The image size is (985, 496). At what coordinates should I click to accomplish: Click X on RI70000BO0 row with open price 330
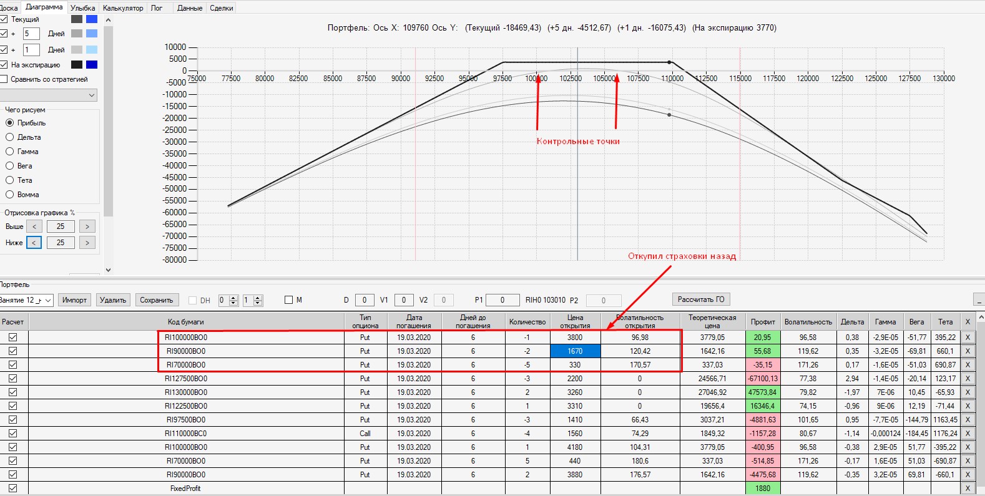click(968, 365)
